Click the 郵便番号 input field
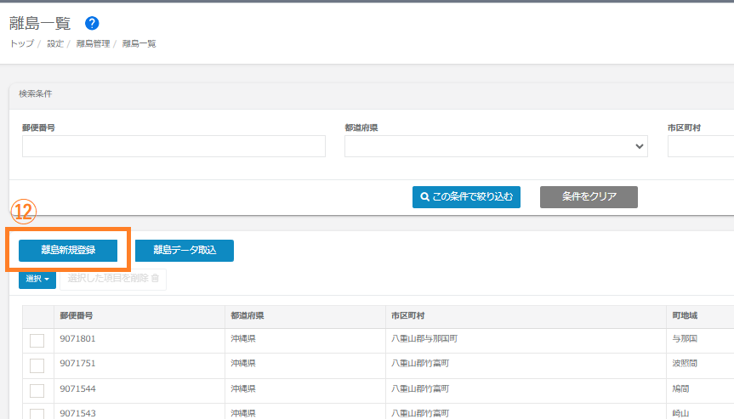 coord(174,146)
